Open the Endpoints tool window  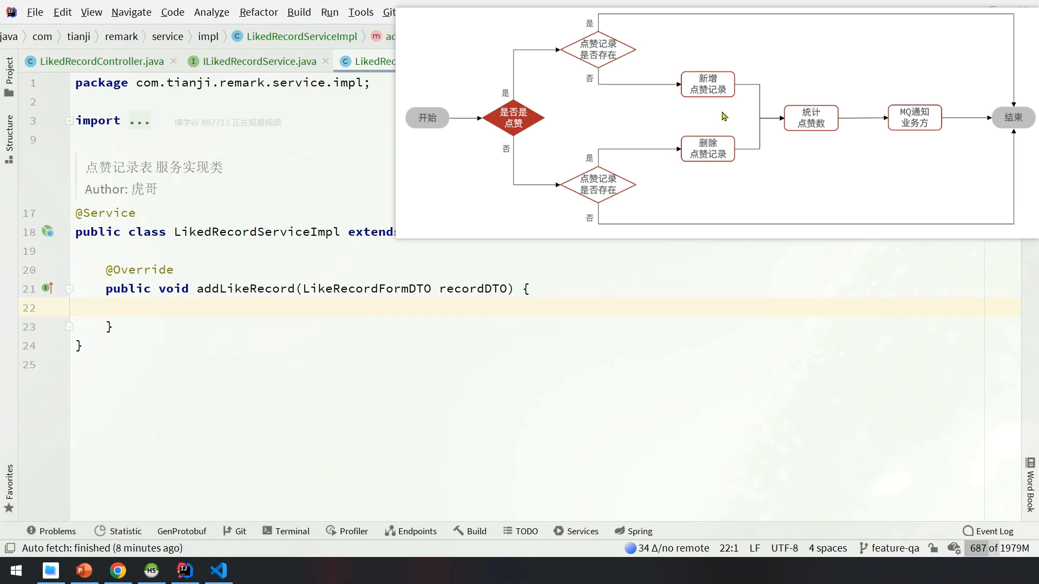pyautogui.click(x=411, y=531)
